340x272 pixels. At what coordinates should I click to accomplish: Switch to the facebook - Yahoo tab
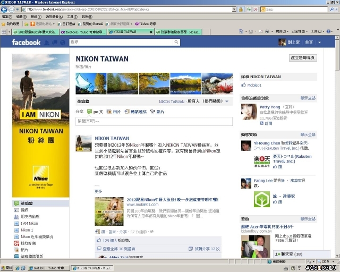83,32
